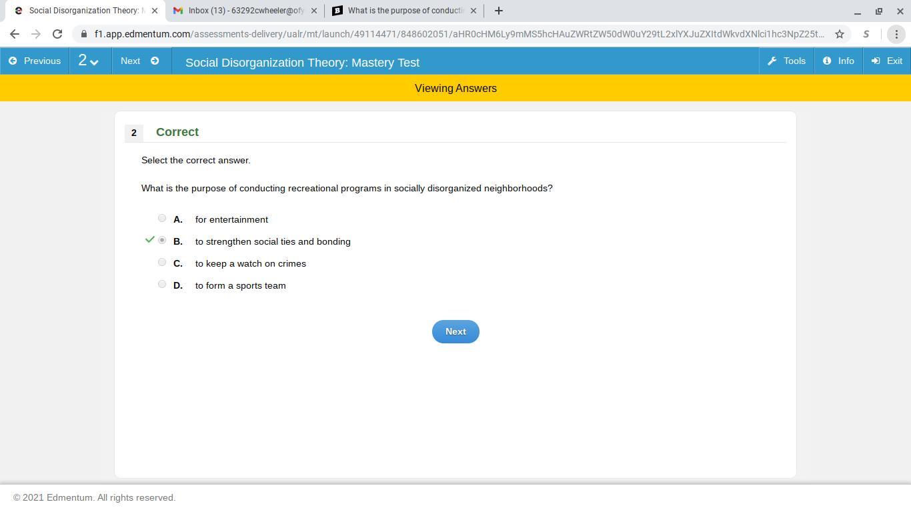Open the Tools menu
This screenshot has height=512, width=911.
click(x=787, y=61)
